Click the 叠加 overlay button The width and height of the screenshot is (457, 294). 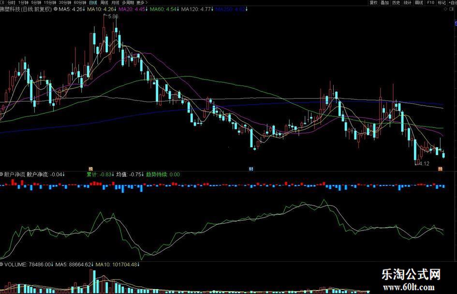385,2
